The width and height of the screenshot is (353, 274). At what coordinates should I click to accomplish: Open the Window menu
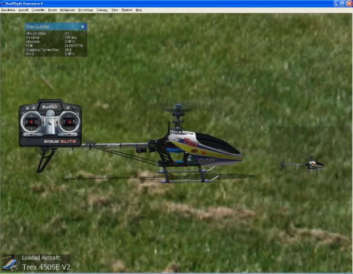click(127, 10)
